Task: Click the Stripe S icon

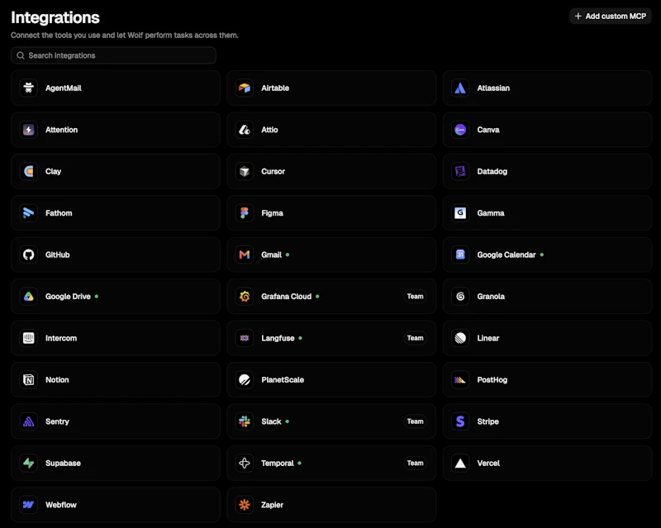Action: pyautogui.click(x=460, y=421)
